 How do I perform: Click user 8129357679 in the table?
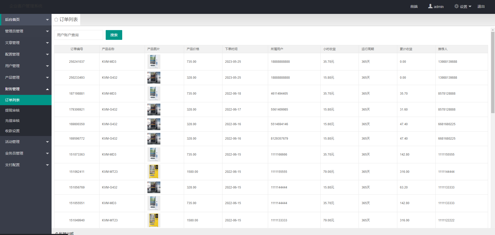[x=279, y=139]
